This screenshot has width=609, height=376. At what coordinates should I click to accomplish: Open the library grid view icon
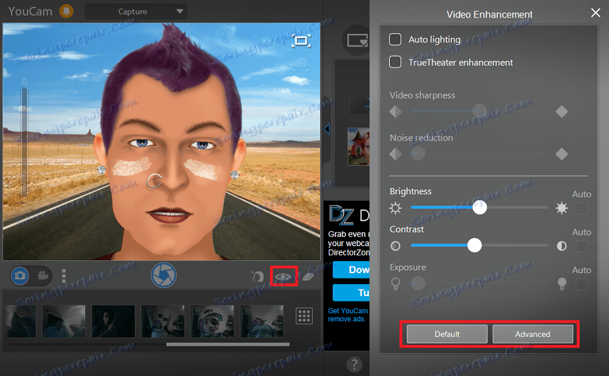[x=304, y=316]
